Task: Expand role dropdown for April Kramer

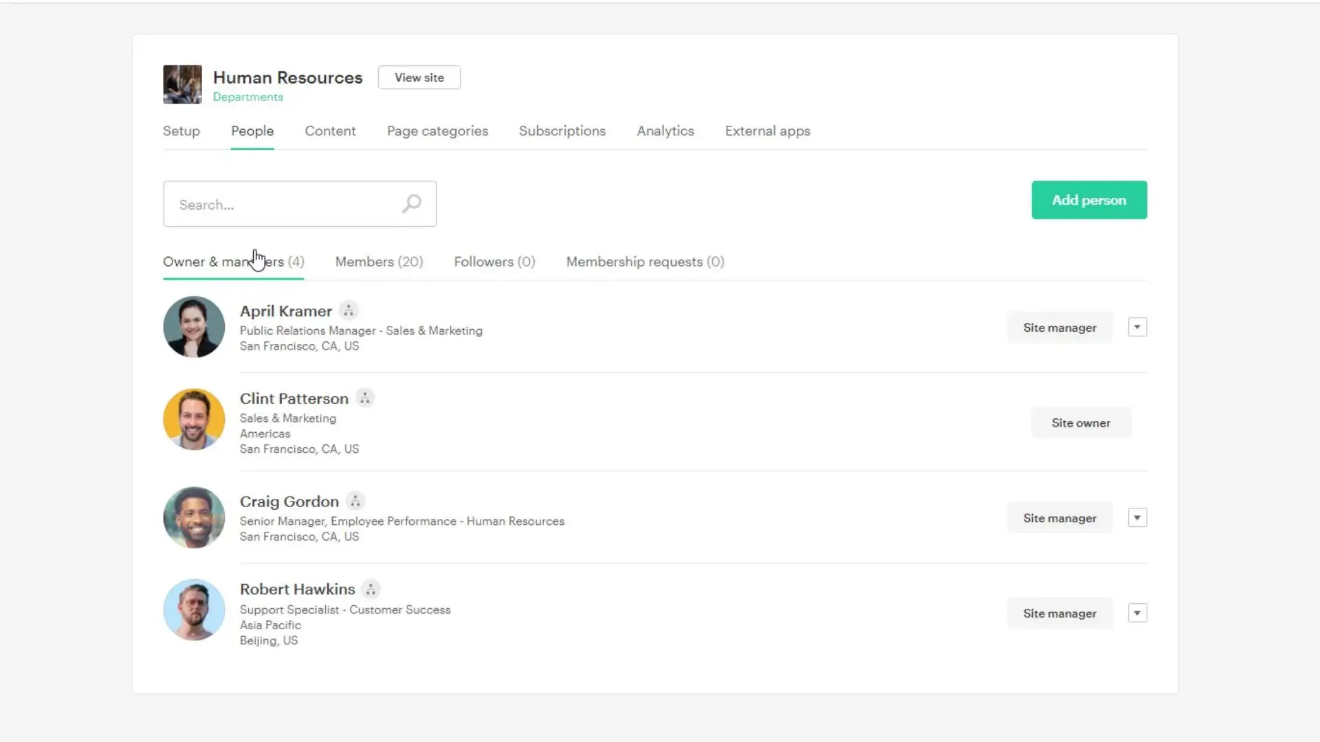Action: coord(1137,327)
